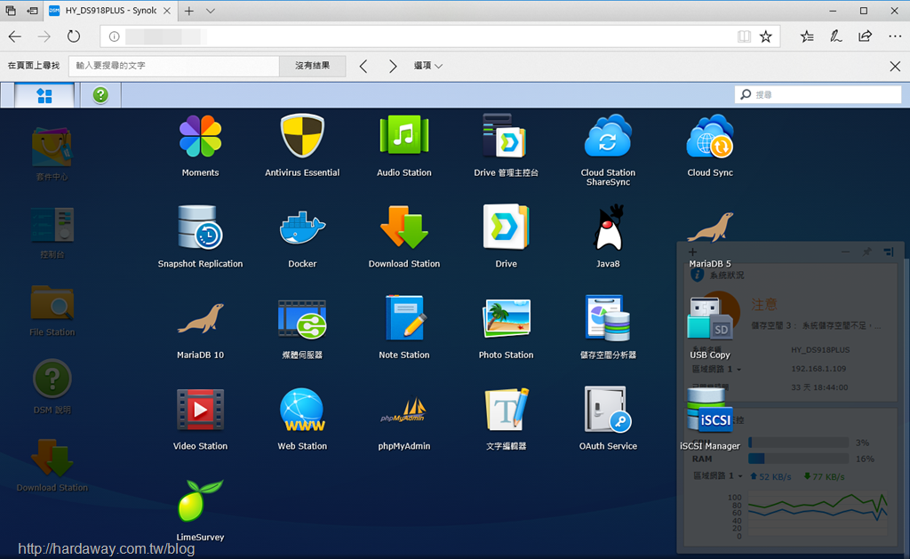Viewport: 910px width, 559px height.
Task: Launch Antivirus Essential
Action: click(x=302, y=136)
